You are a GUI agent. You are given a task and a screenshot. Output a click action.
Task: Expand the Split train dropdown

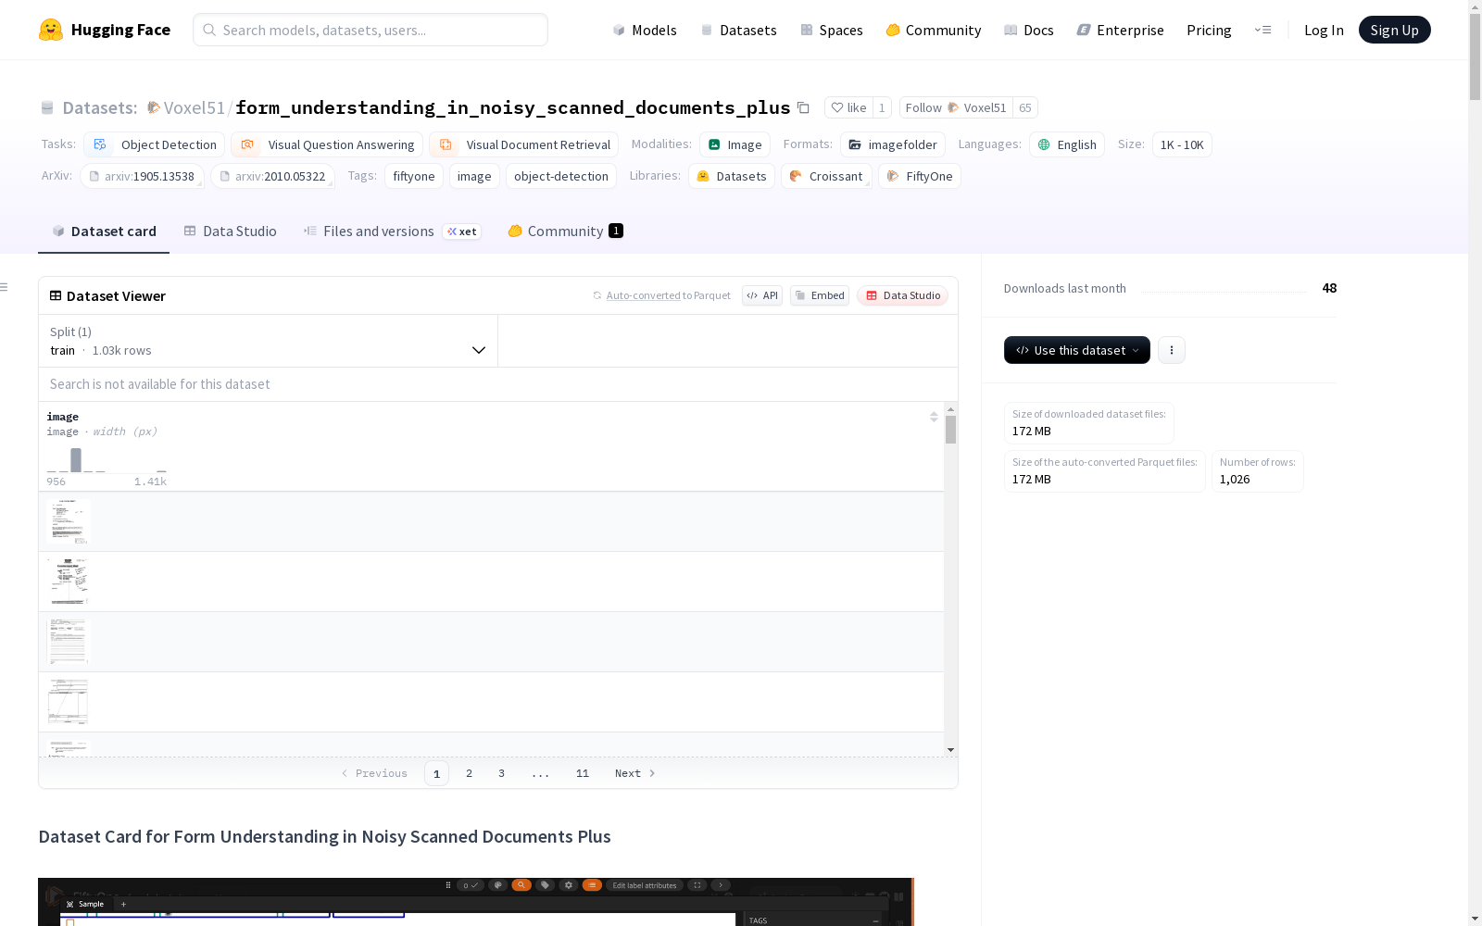pyautogui.click(x=268, y=341)
